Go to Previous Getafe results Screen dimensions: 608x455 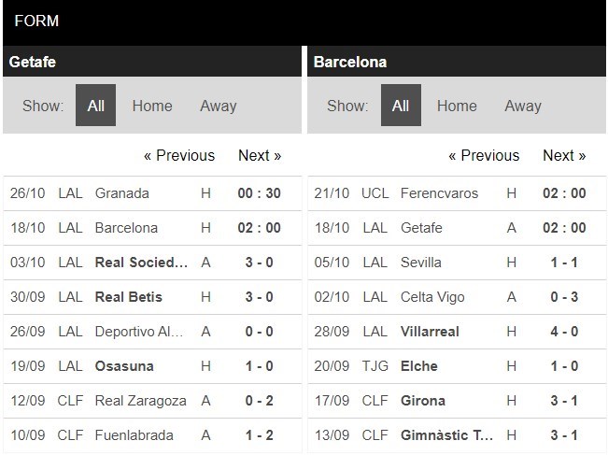click(x=178, y=155)
